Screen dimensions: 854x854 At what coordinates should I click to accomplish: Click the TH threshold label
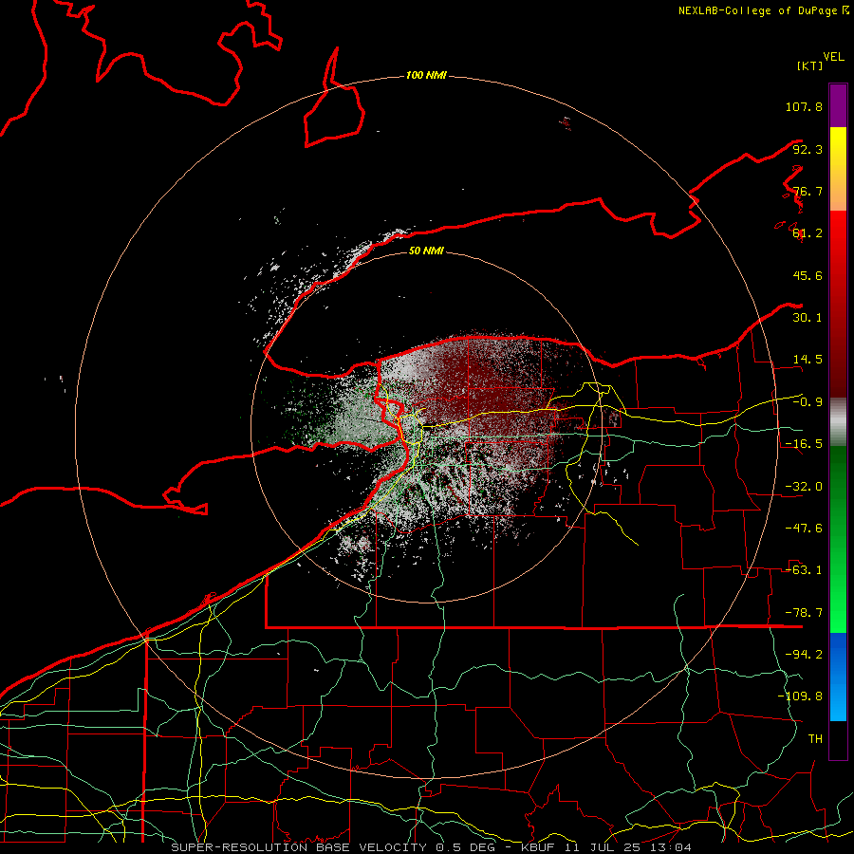pyautogui.click(x=815, y=739)
